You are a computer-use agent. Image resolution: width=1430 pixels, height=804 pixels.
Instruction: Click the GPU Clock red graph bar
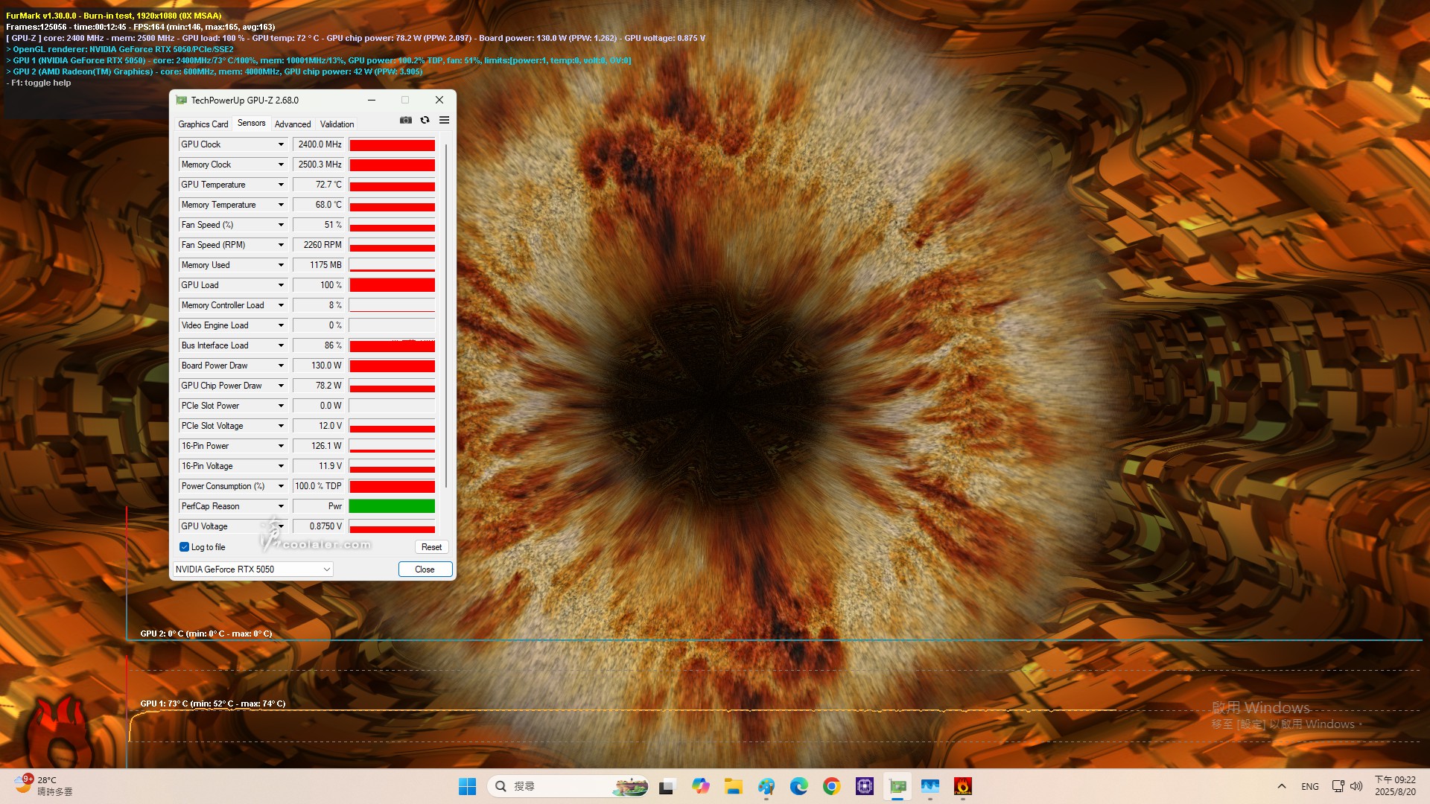[392, 144]
